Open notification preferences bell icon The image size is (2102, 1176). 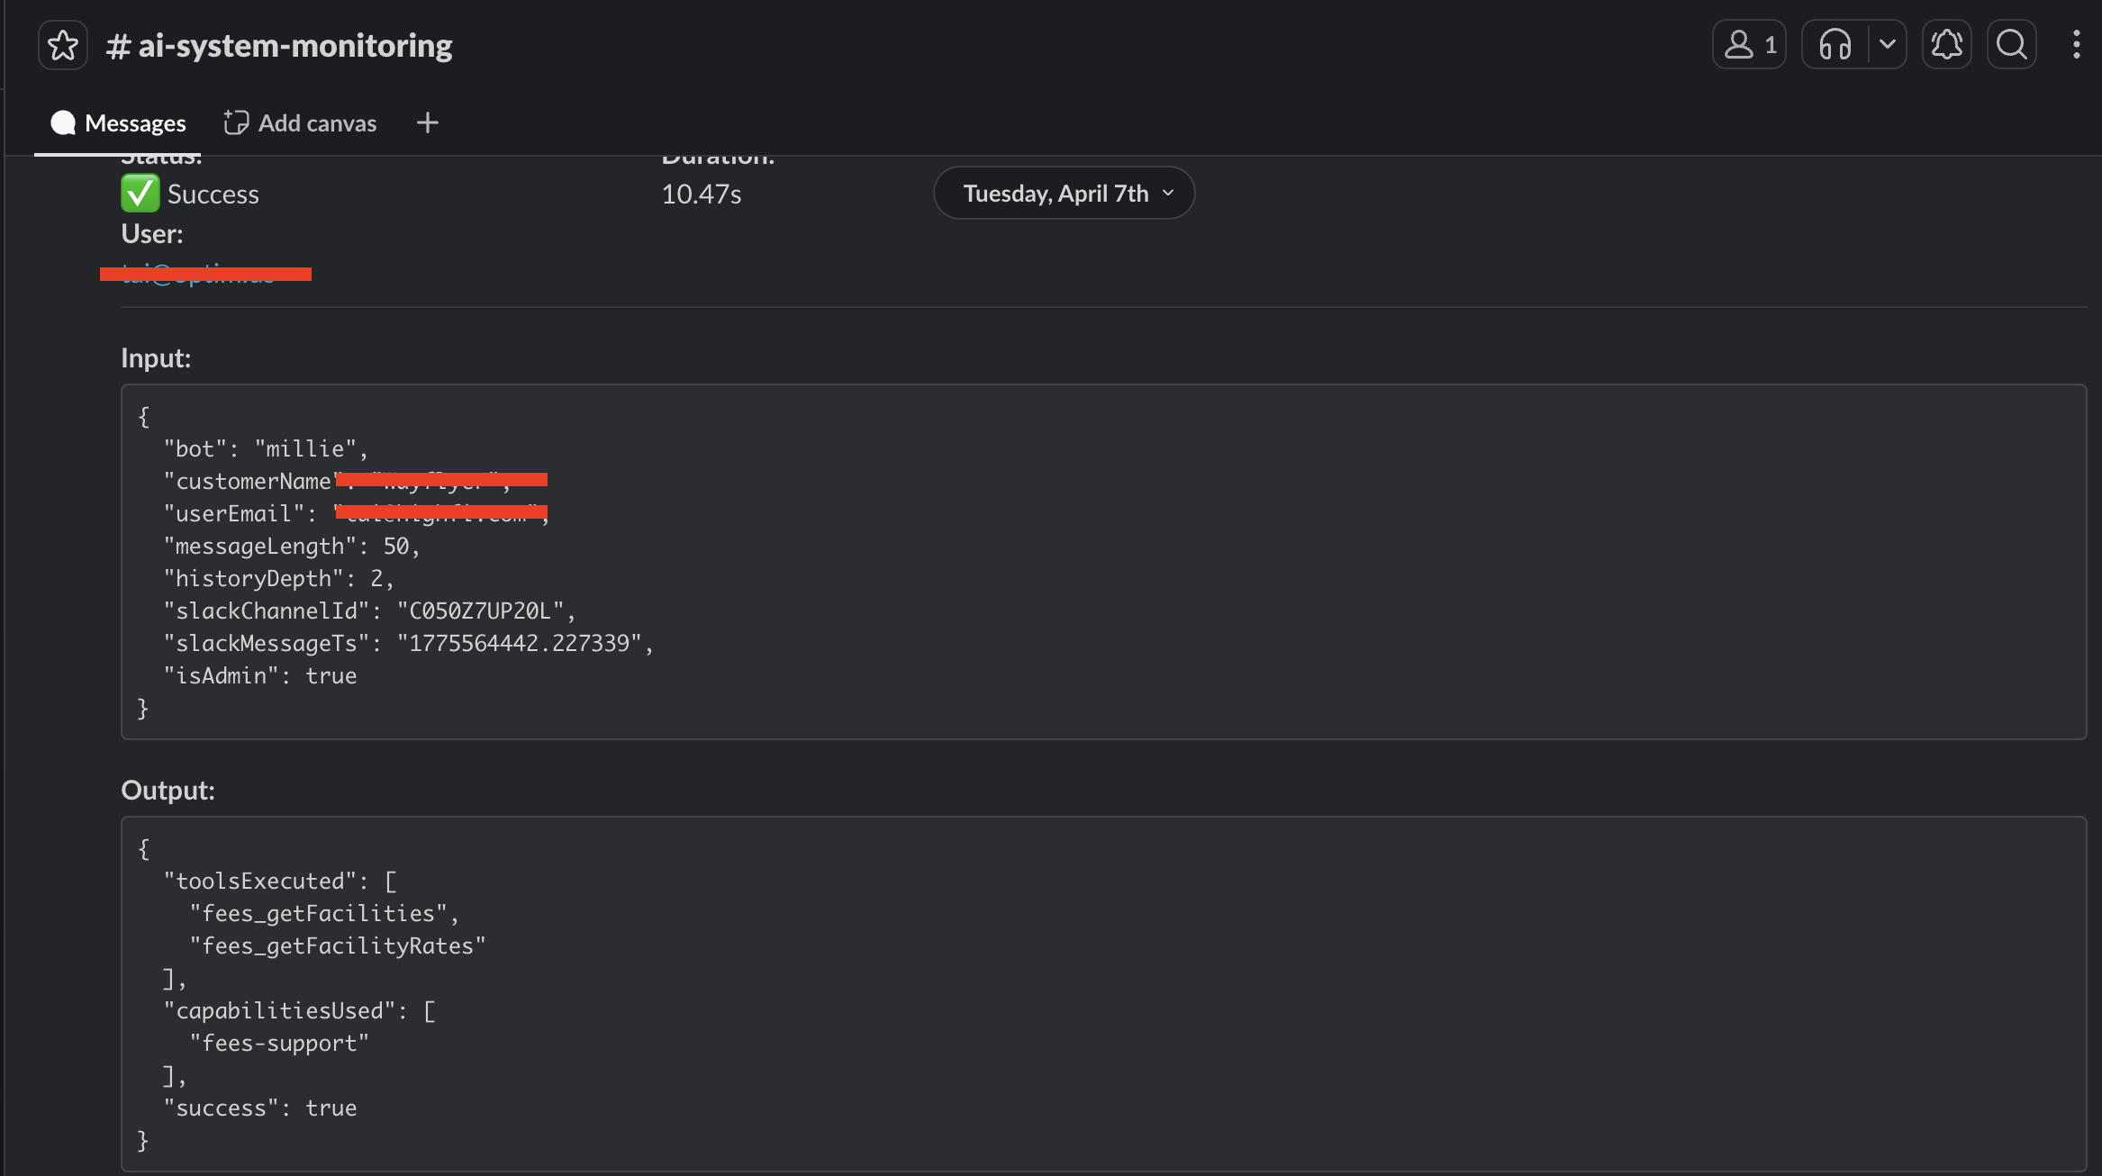(1947, 44)
